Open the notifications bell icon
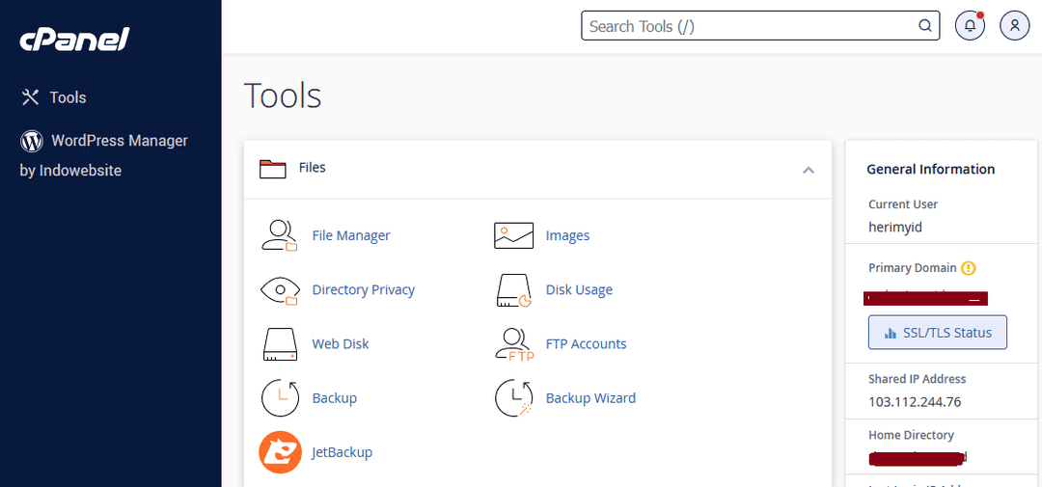 click(970, 26)
